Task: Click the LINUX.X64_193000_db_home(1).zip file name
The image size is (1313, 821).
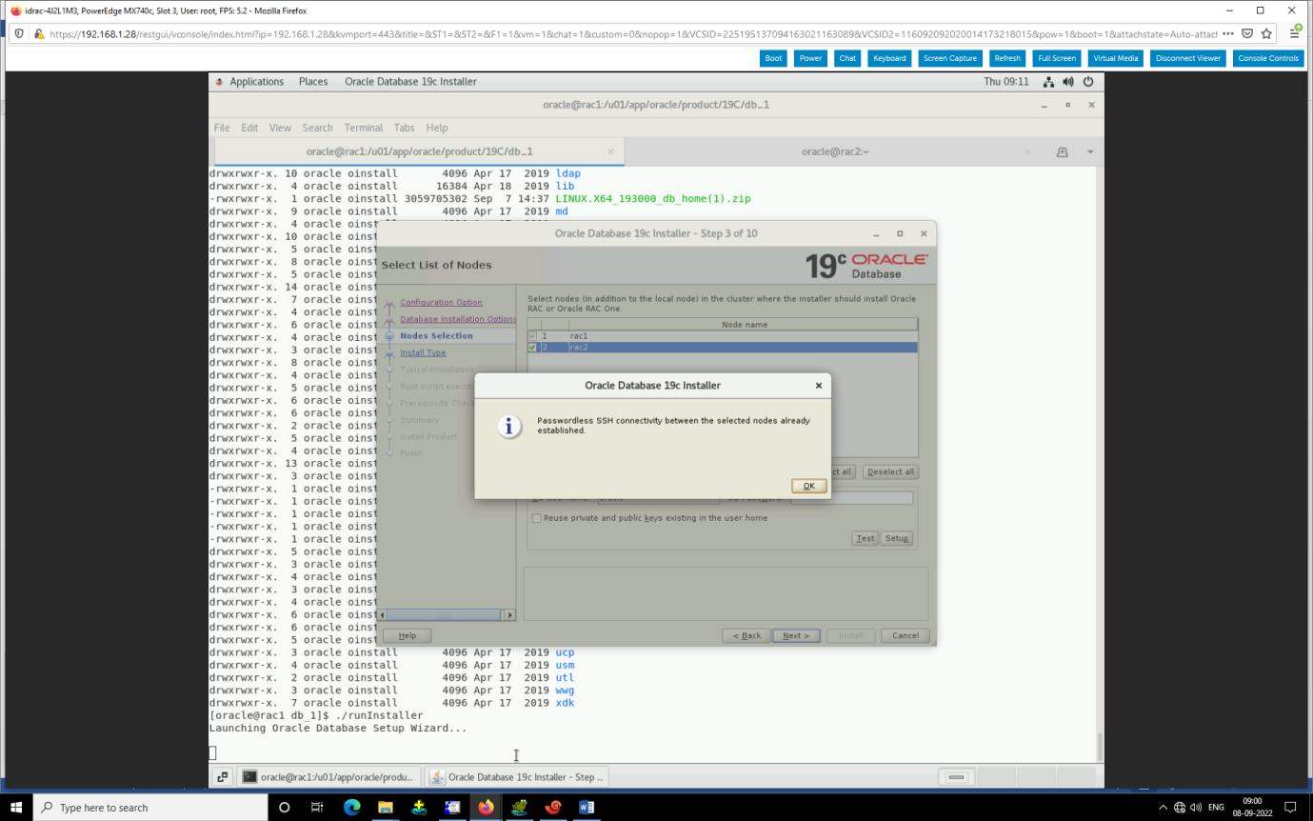Action: coord(653,199)
